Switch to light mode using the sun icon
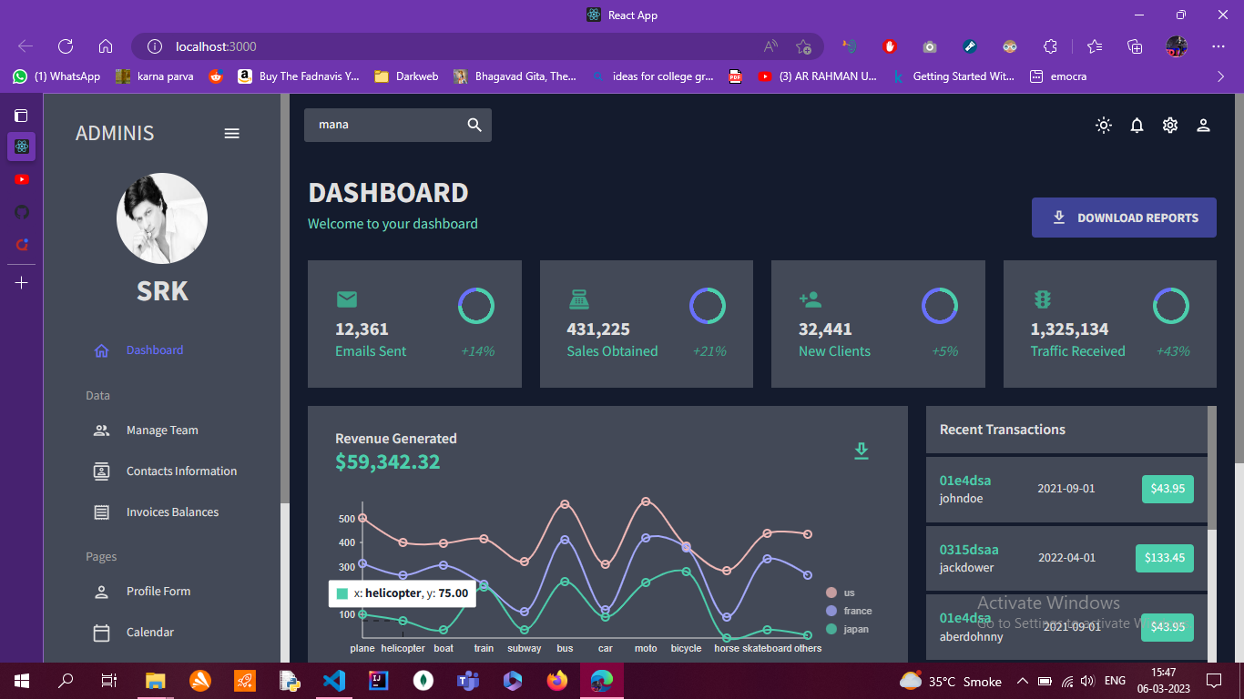 [x=1103, y=126]
